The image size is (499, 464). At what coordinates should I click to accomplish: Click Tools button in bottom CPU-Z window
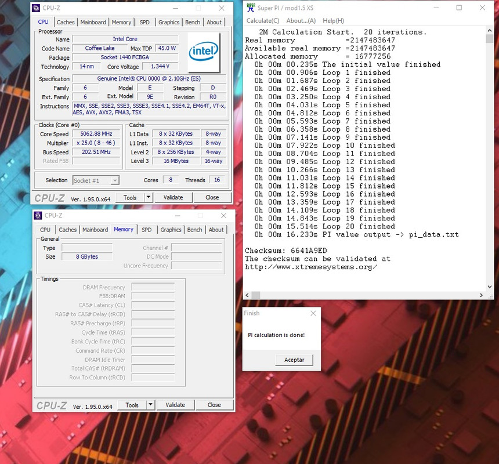coord(132,405)
